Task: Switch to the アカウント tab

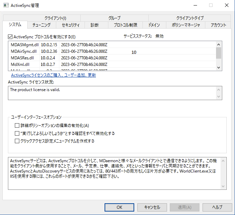Action: pos(218,25)
